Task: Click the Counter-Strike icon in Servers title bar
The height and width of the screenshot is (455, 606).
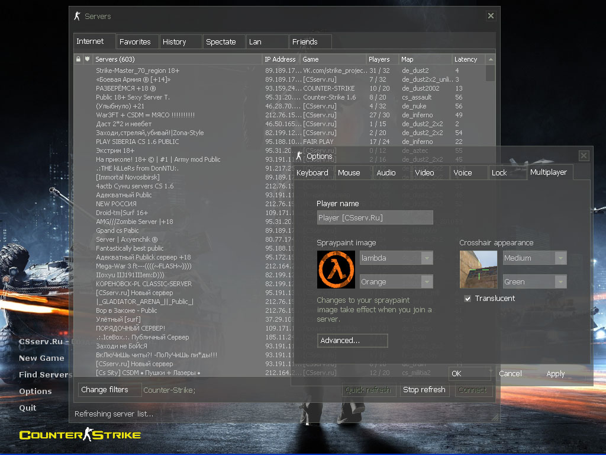Action: point(78,16)
